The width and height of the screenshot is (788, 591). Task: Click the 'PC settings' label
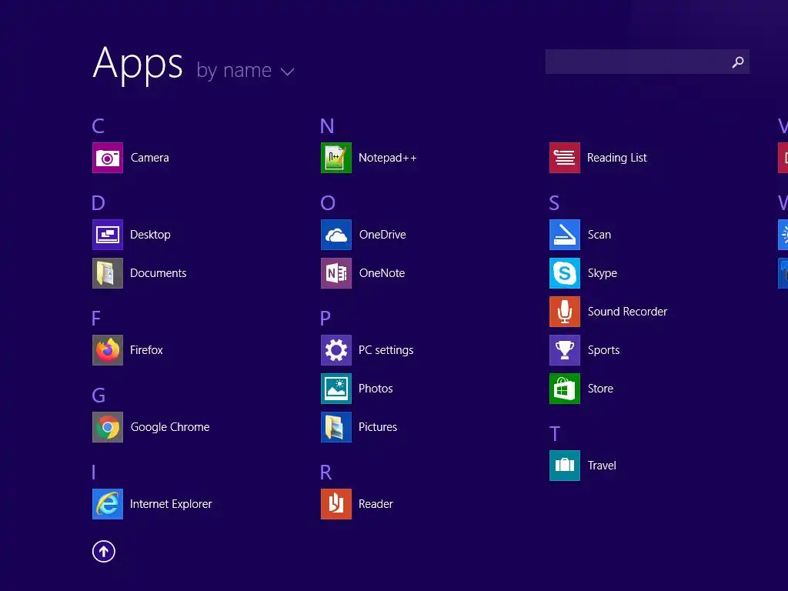386,350
